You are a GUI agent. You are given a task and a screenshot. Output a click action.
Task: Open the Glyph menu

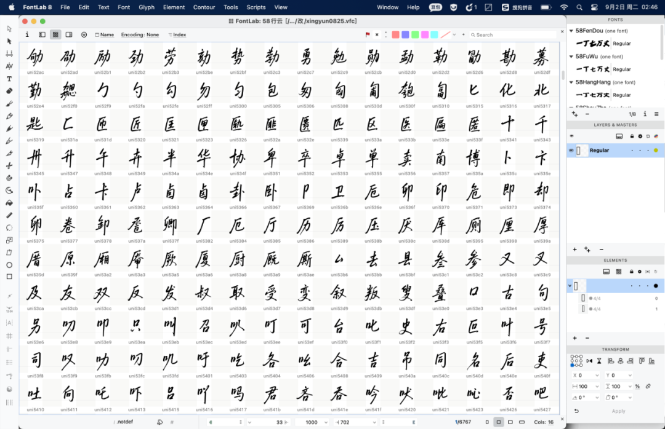[x=147, y=7]
